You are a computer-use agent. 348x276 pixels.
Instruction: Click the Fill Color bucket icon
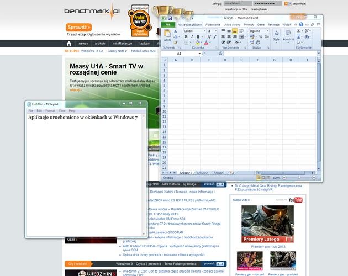[198, 43]
